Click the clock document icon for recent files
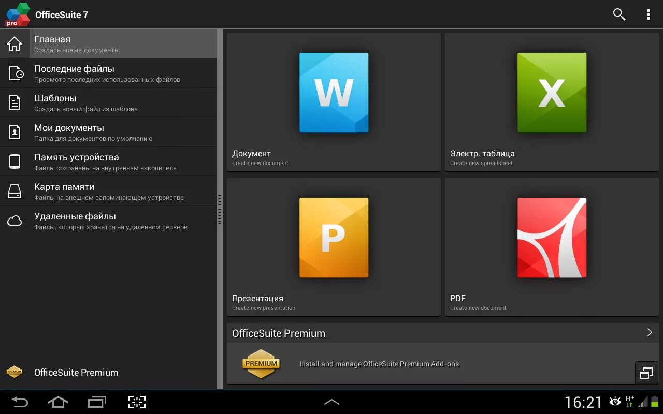This screenshot has height=414, width=663. 16,73
